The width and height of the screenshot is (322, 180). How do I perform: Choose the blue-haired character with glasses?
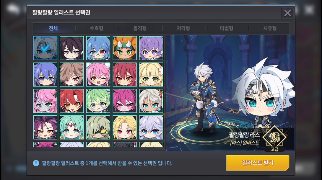coord(98,48)
